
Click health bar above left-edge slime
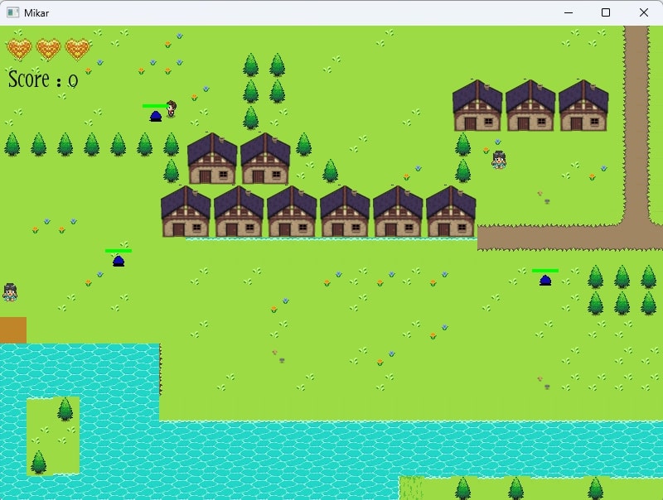[119, 251]
